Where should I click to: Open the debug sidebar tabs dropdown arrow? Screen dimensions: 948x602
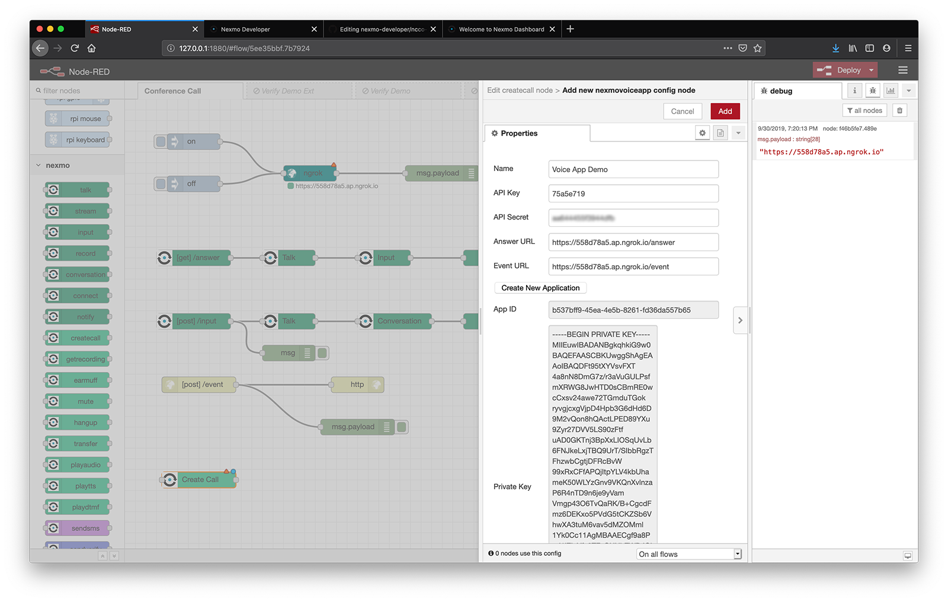point(908,91)
